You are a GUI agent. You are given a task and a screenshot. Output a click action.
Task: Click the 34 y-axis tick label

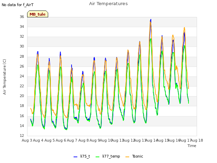[22, 26]
